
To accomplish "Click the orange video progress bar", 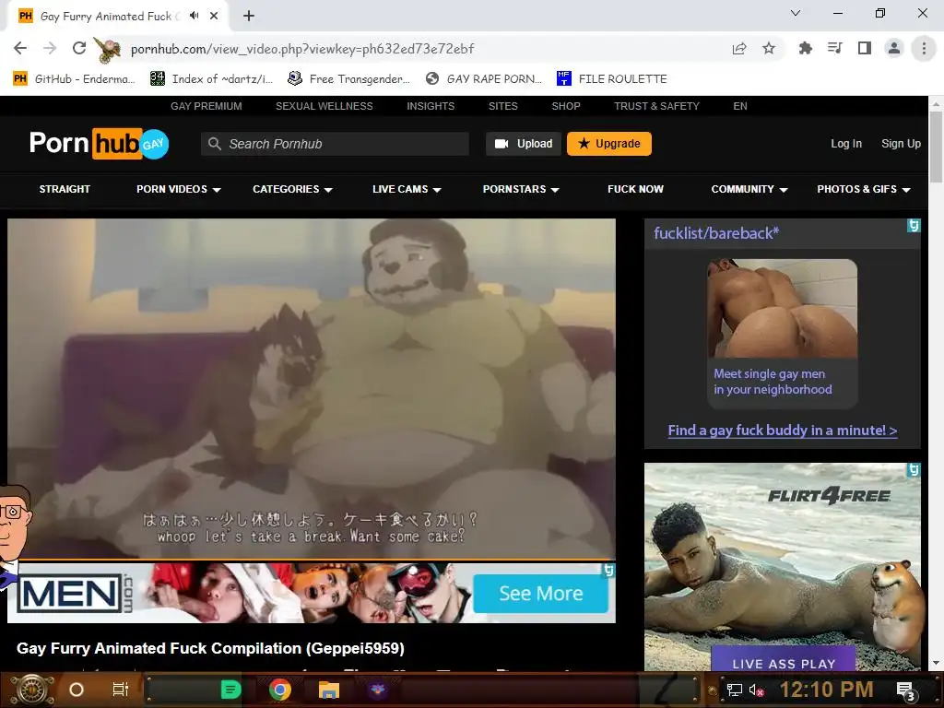I will (312, 560).
